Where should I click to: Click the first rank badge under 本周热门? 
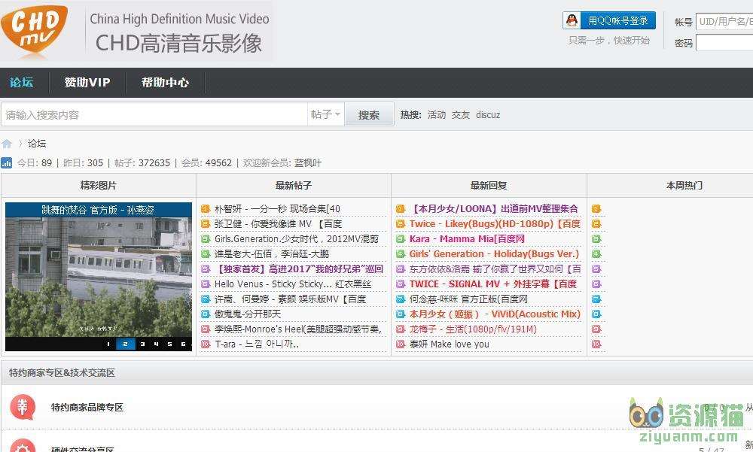[x=596, y=209]
